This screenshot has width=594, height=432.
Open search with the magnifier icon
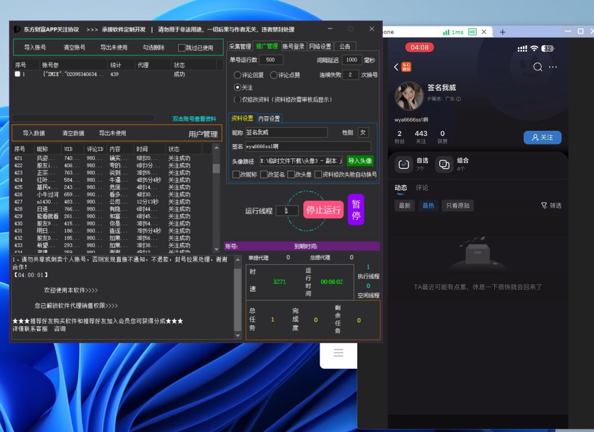coord(538,67)
